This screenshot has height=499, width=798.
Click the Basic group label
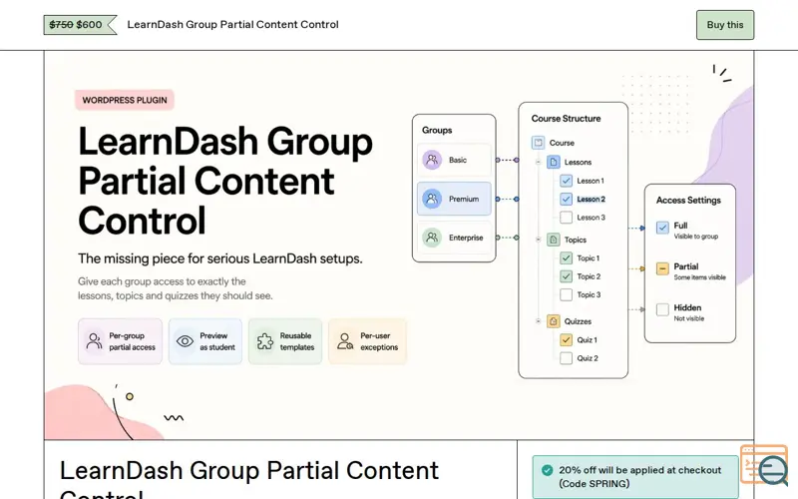[458, 160]
